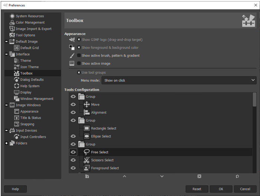260x196 pixels.
Task: Click the Ellipse Select tool icon
Action: 87,136
